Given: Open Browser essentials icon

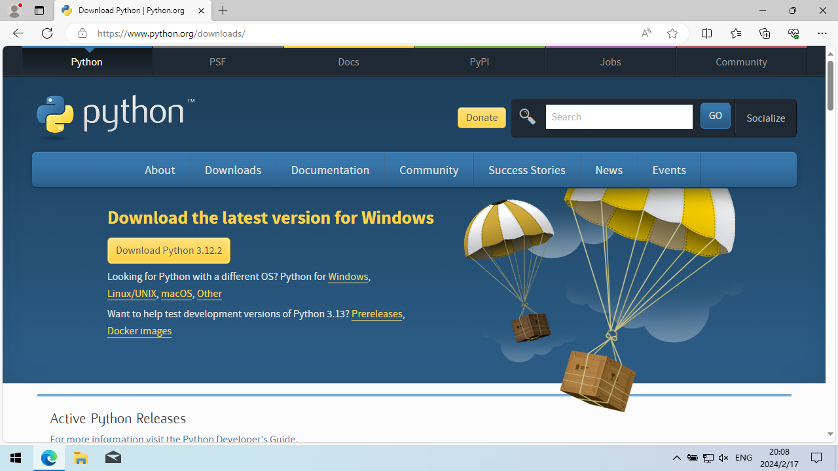Looking at the screenshot, I should pyautogui.click(x=793, y=33).
